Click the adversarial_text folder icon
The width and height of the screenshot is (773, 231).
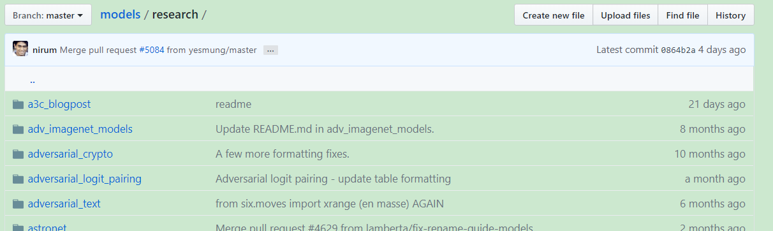(18, 204)
